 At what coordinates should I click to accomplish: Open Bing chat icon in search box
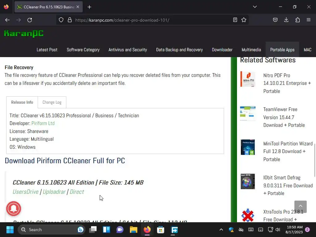tap(80, 230)
